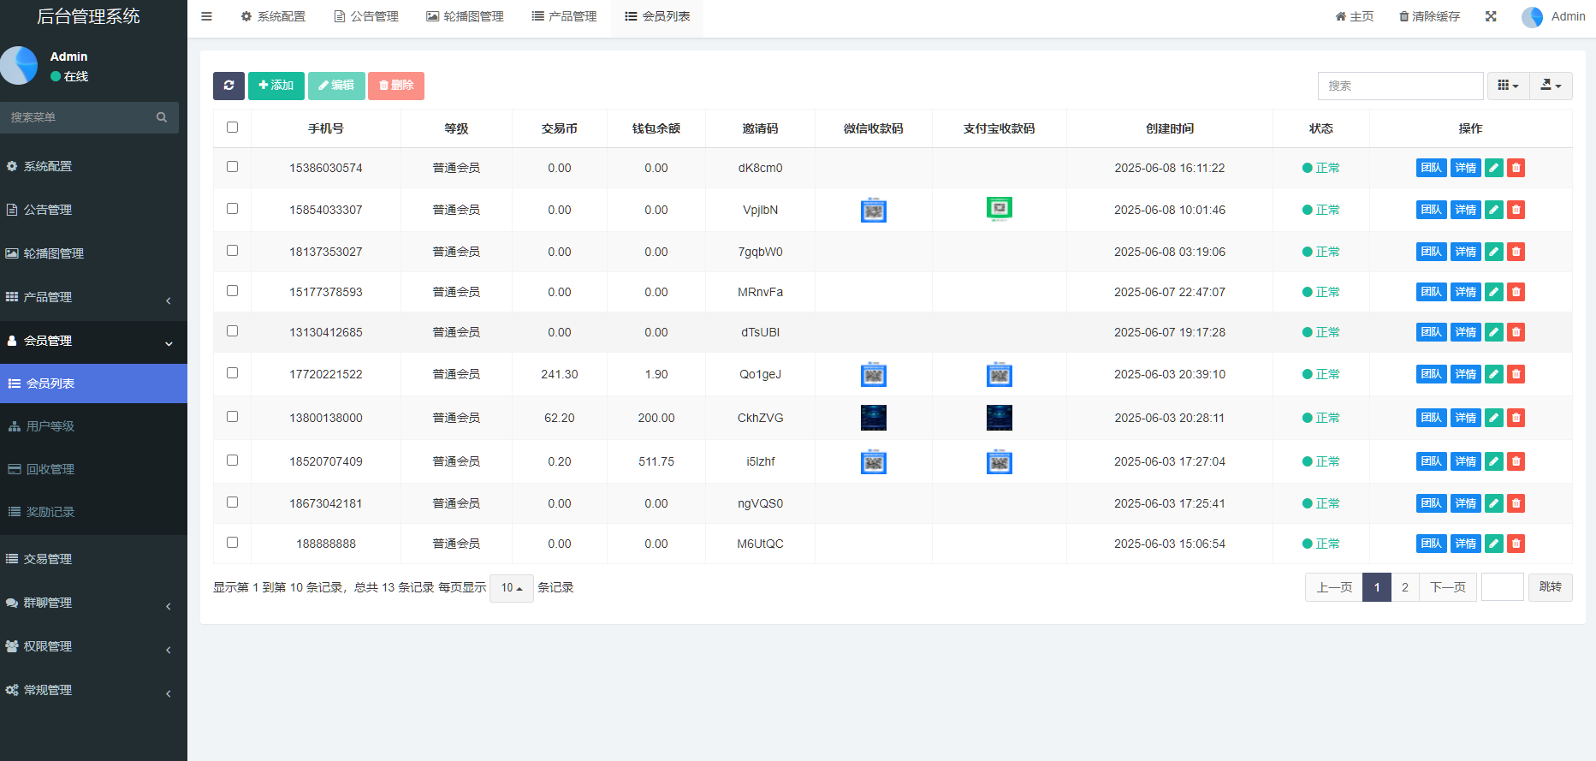The width and height of the screenshot is (1596, 761).
Task: Click the green 添加 button
Action: point(276,86)
